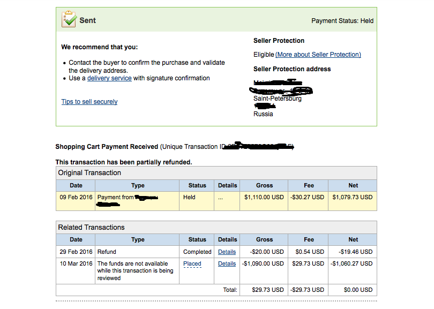
Task: Click the Placed status link
Action: 192,263
